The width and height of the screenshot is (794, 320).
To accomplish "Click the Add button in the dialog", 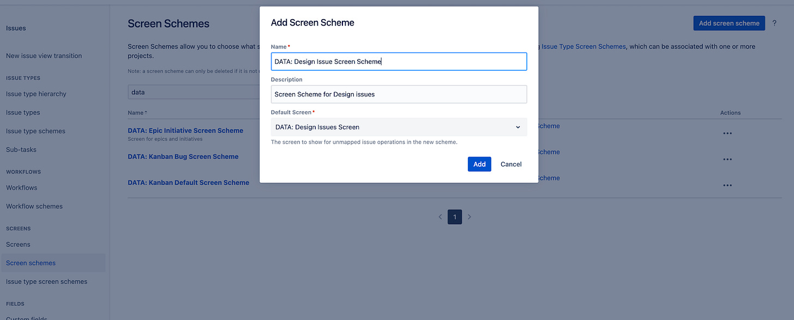I will (x=479, y=164).
